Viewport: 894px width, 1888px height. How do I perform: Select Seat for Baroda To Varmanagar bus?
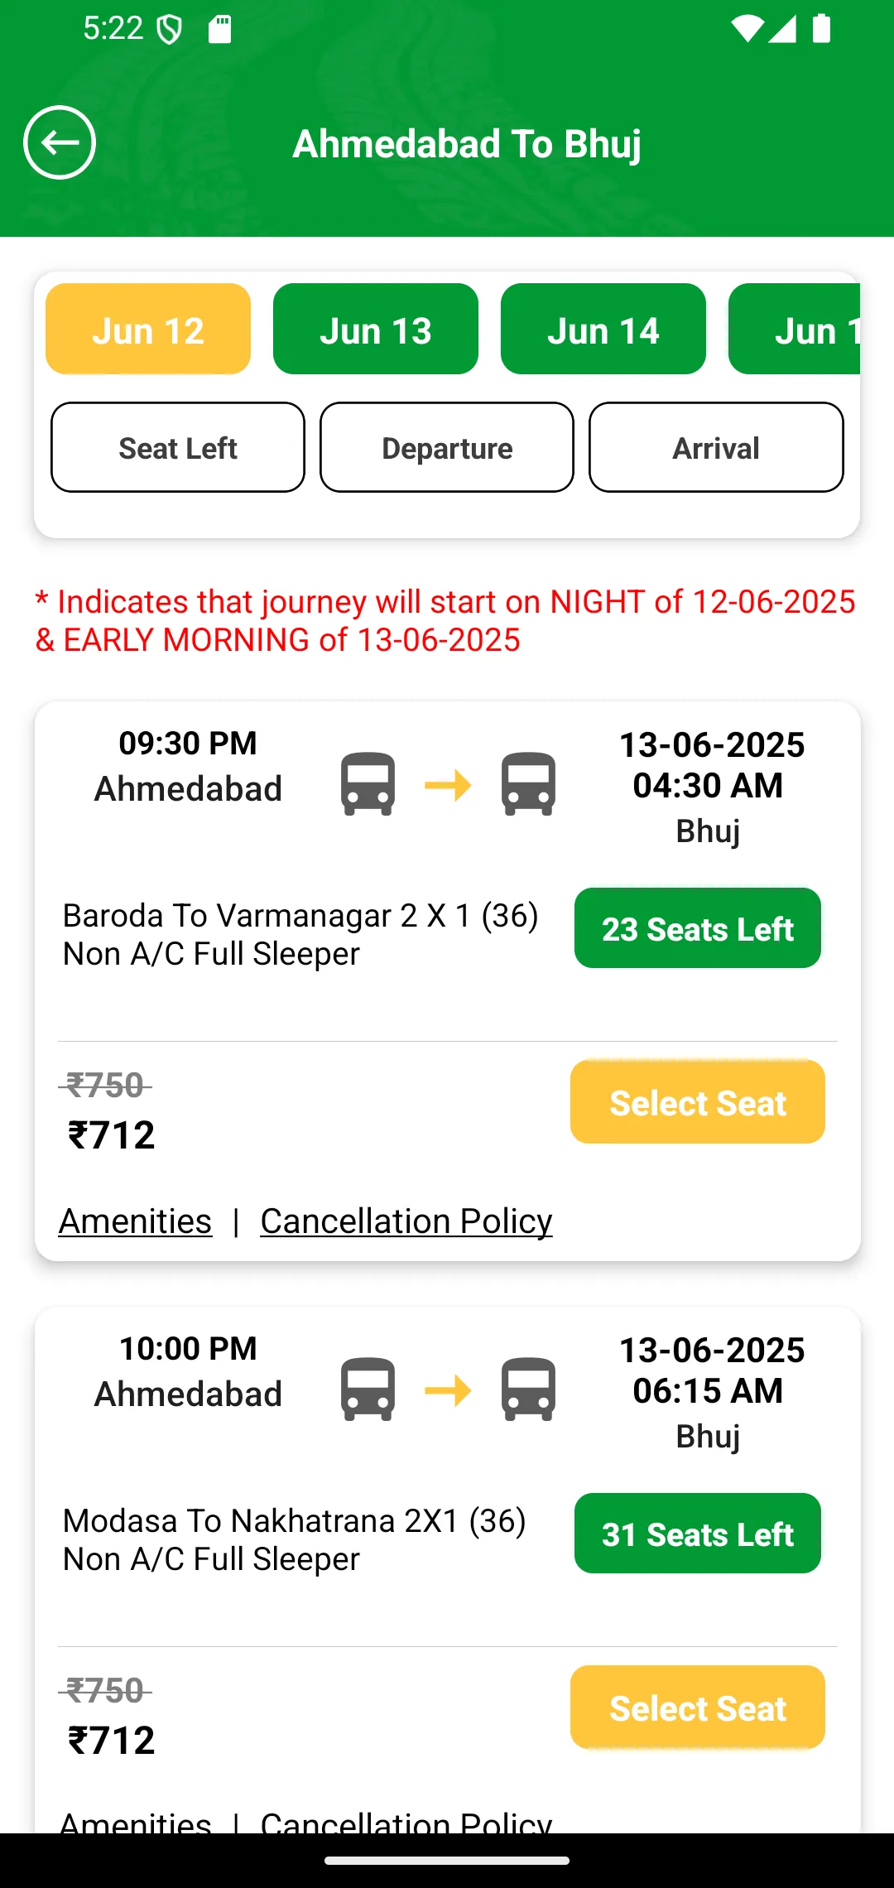pos(698,1101)
